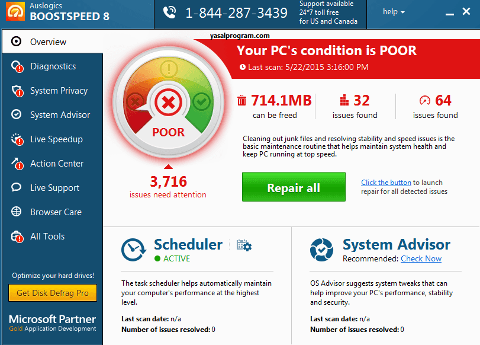Click the Get Disk Defrag Pro button
This screenshot has width=480, height=345.
[x=52, y=293]
